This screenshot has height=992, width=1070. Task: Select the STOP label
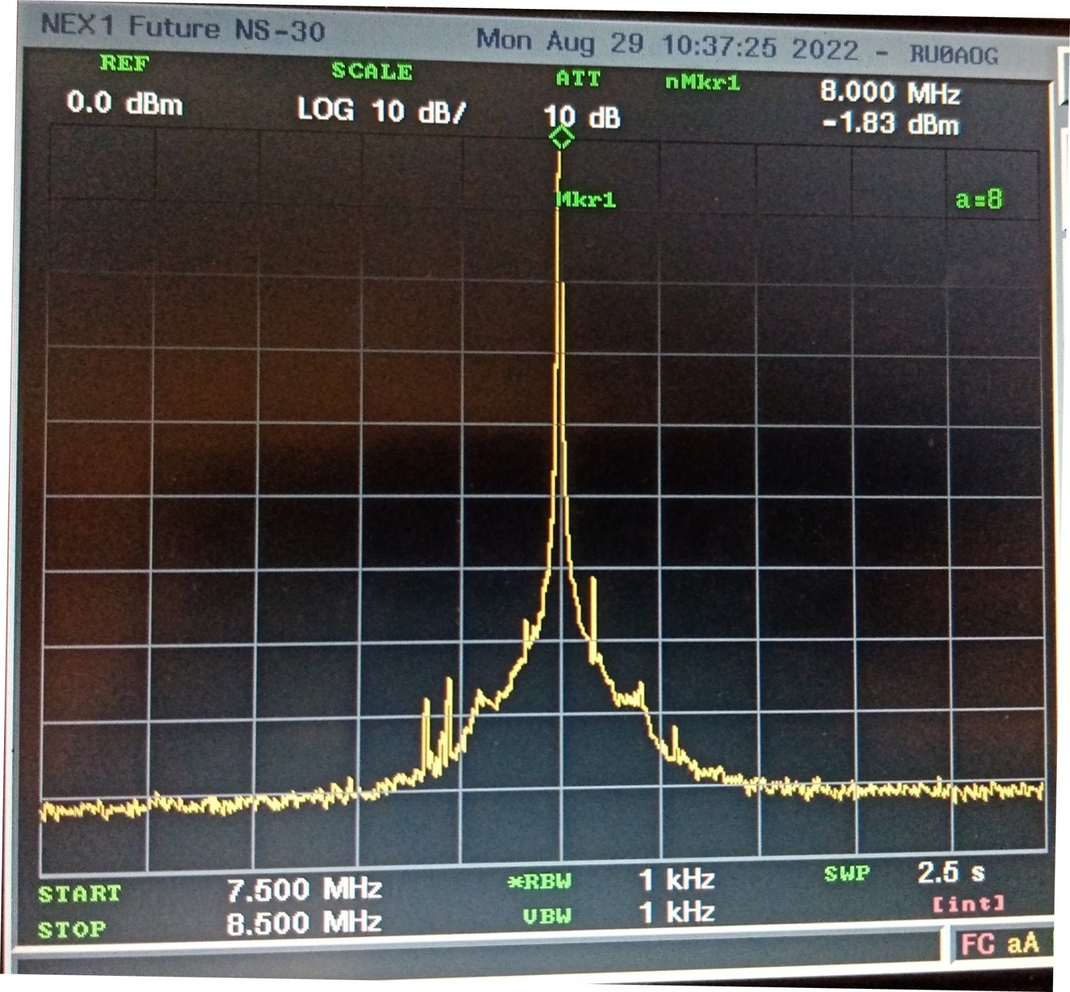tap(72, 929)
